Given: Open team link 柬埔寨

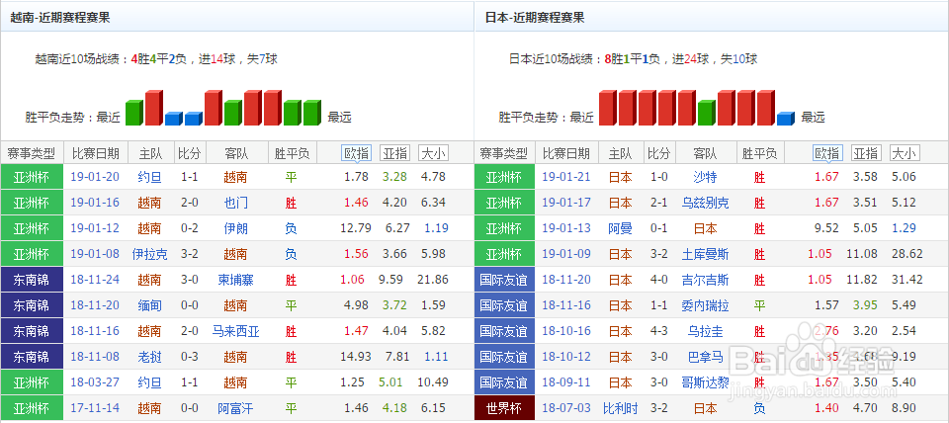Looking at the screenshot, I should click(x=235, y=280).
